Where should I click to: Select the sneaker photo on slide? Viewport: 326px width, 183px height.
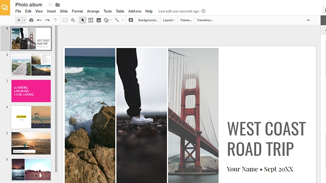[141, 115]
